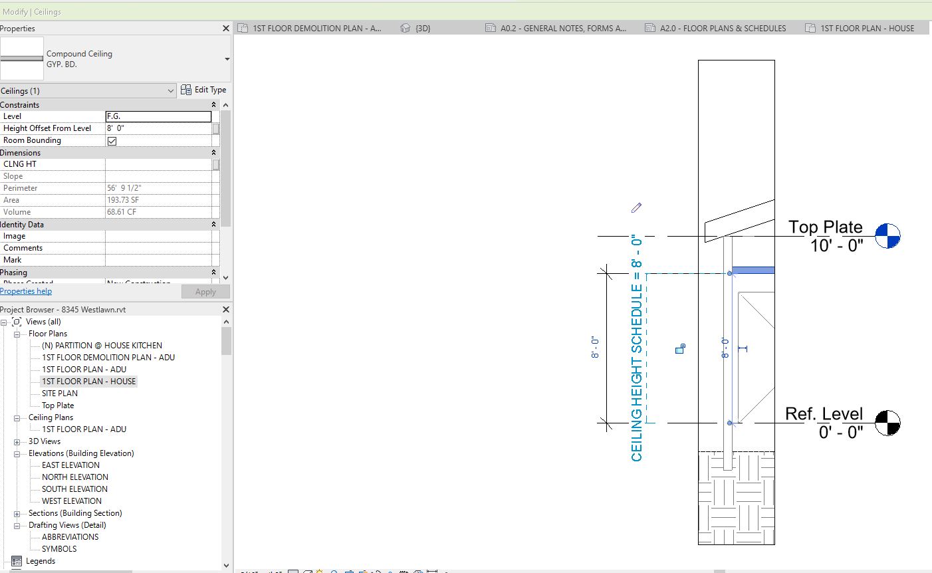Select the Top Plate level head symbol
This screenshot has width=932, height=573.
coord(887,236)
